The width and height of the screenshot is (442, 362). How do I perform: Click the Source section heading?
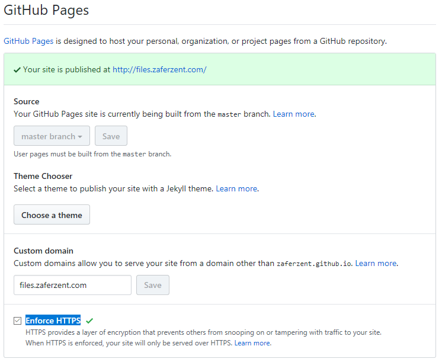[27, 101]
